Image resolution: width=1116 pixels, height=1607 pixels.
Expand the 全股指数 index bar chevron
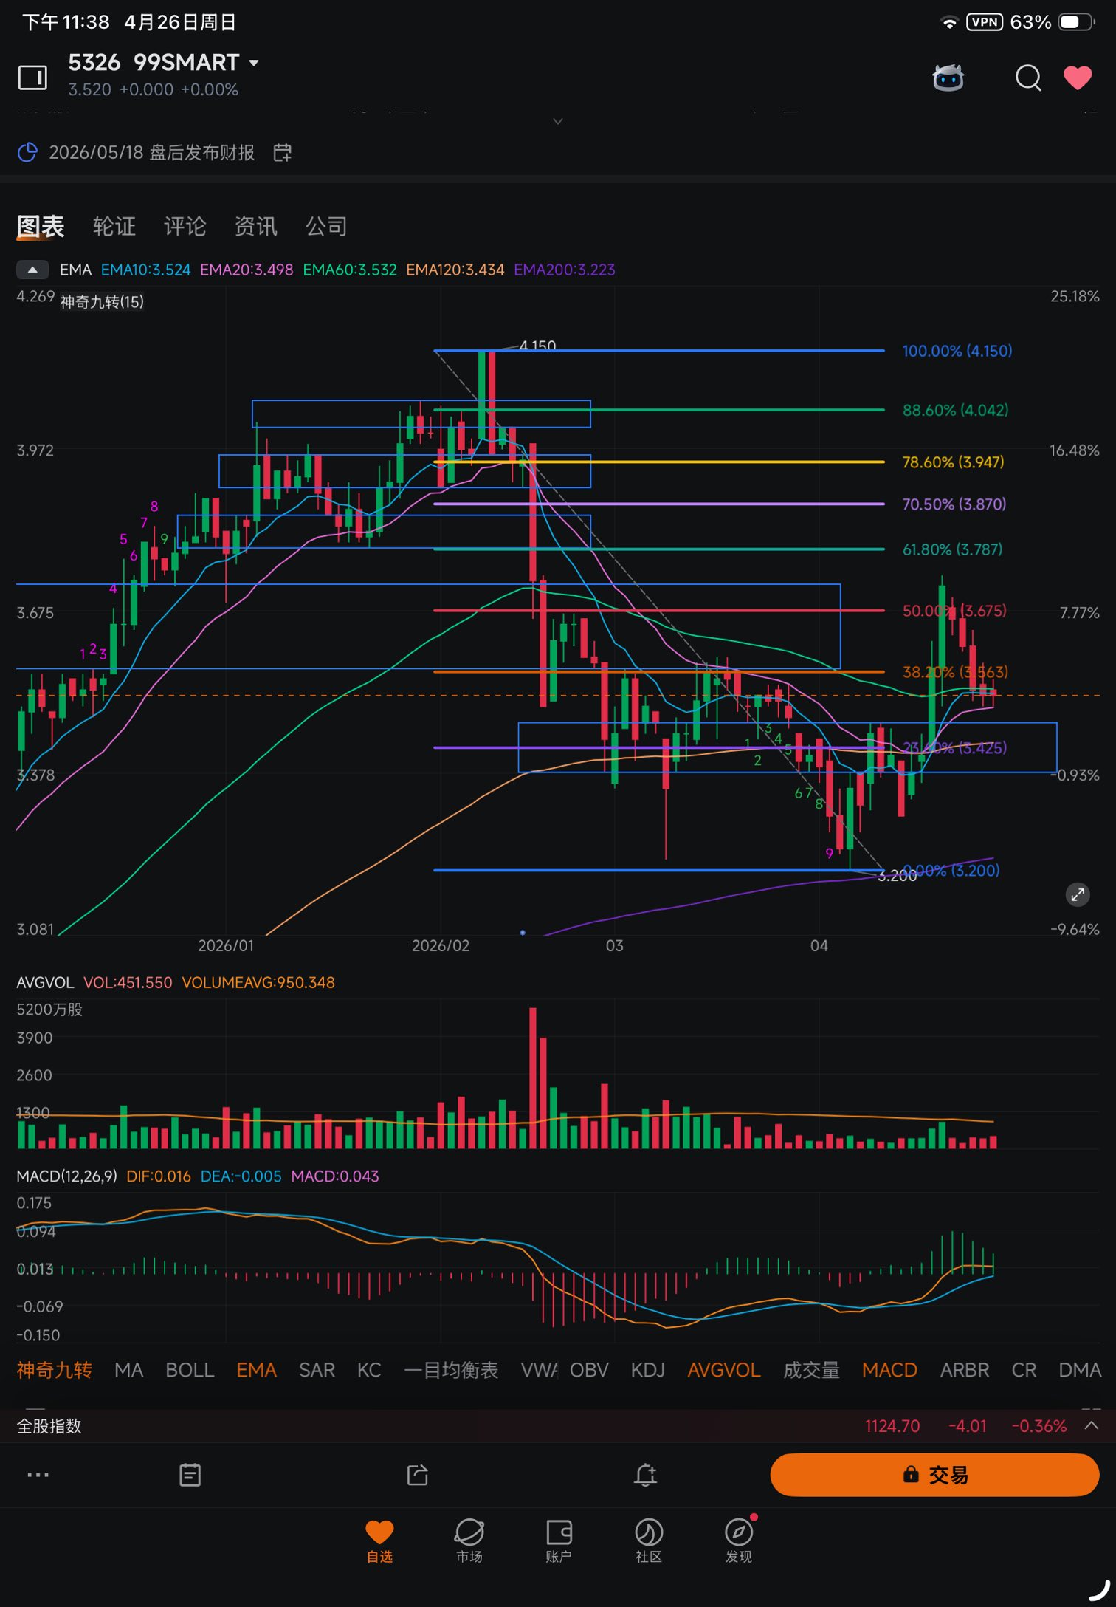(1091, 1425)
